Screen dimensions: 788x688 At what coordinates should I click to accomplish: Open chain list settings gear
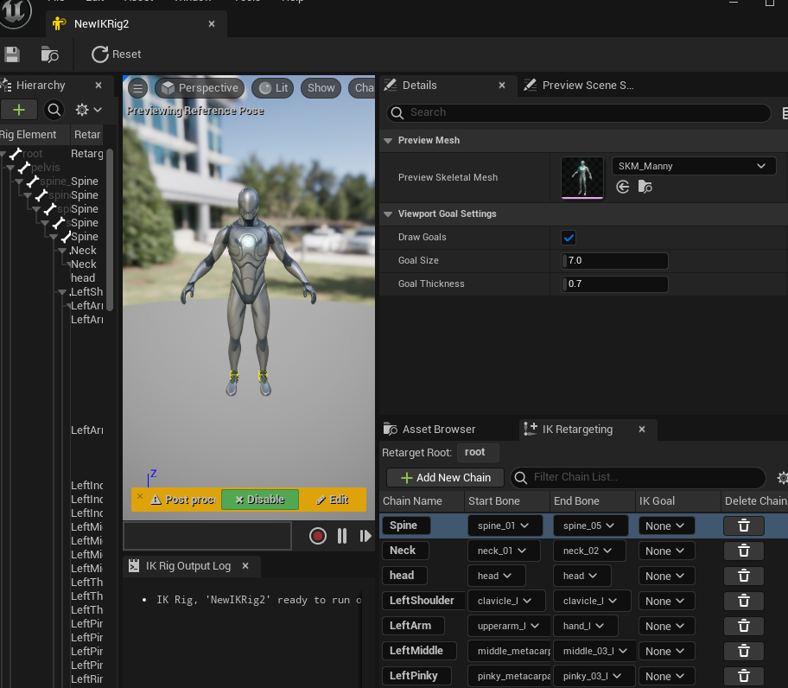782,477
